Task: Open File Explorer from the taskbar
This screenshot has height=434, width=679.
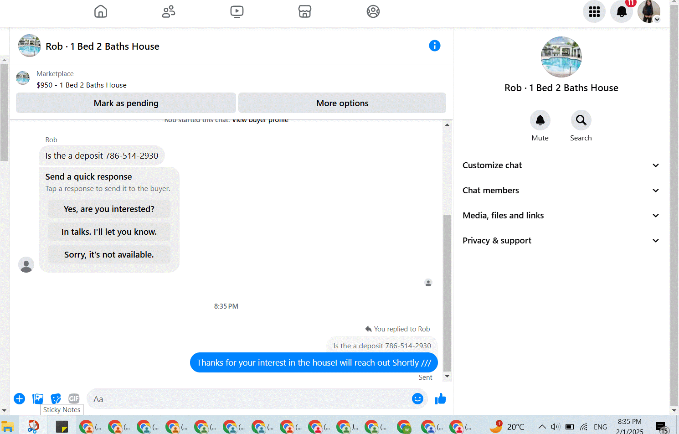Action: point(7,427)
